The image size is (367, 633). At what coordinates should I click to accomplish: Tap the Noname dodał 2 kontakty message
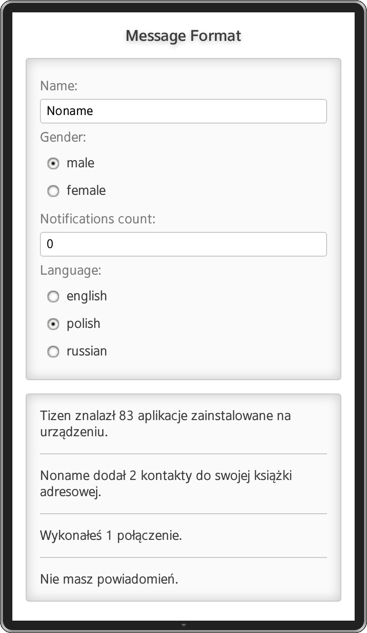coord(165,484)
